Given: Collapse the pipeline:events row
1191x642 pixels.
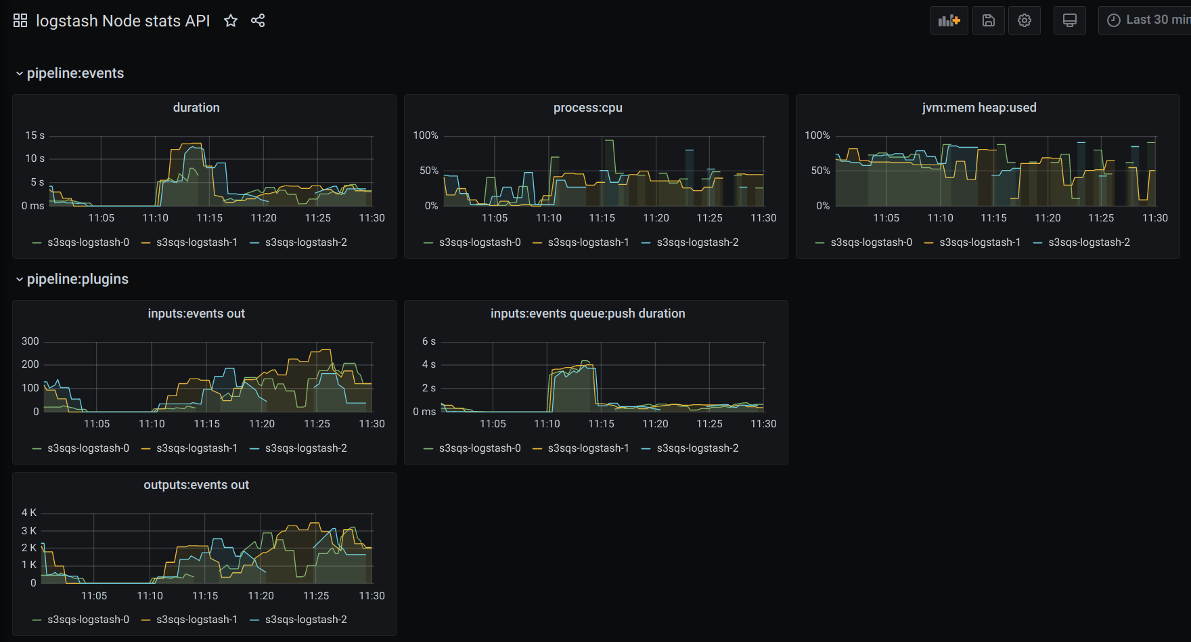Looking at the screenshot, I should click(x=70, y=73).
